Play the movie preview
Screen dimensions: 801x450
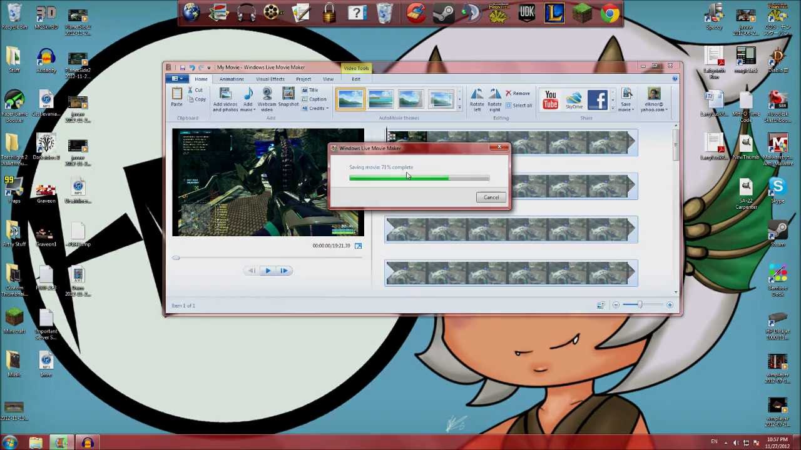tap(267, 271)
